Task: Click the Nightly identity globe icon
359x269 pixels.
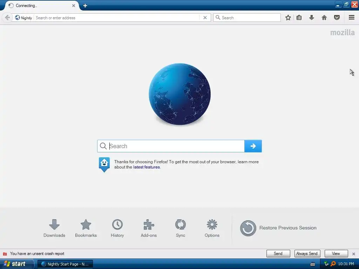Action: pyautogui.click(x=18, y=18)
